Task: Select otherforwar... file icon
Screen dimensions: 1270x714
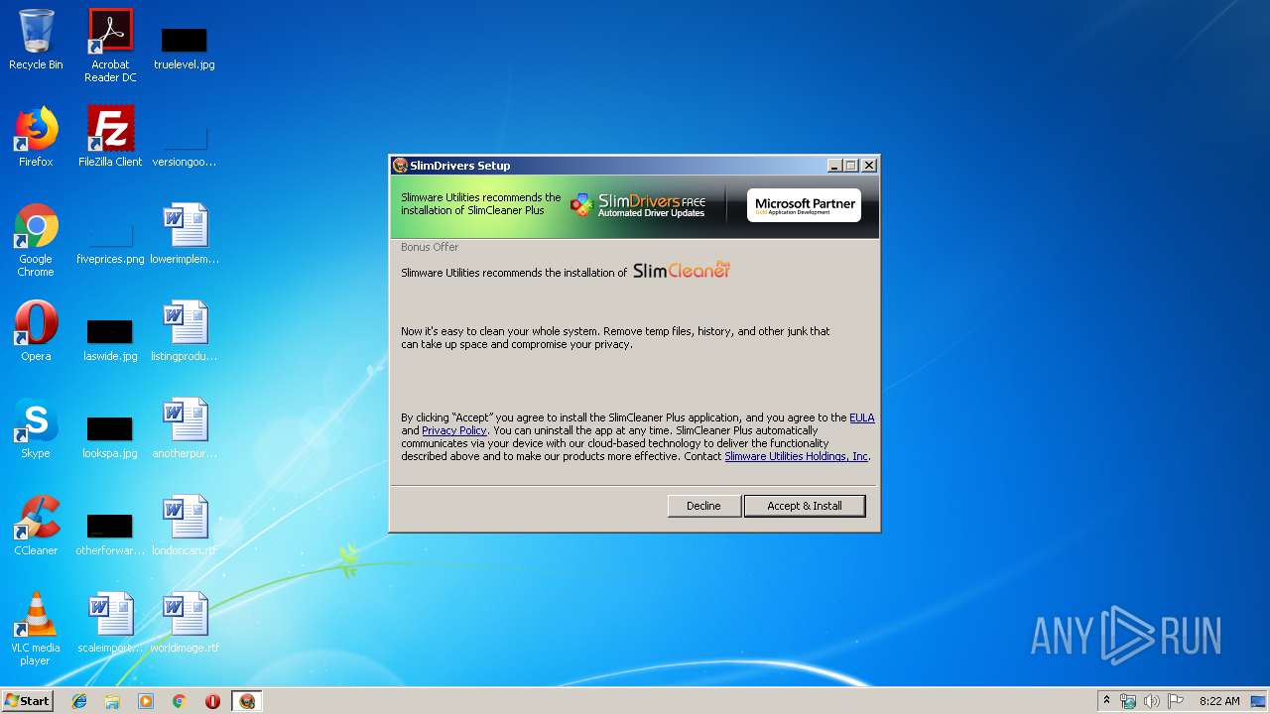Action: (110, 534)
